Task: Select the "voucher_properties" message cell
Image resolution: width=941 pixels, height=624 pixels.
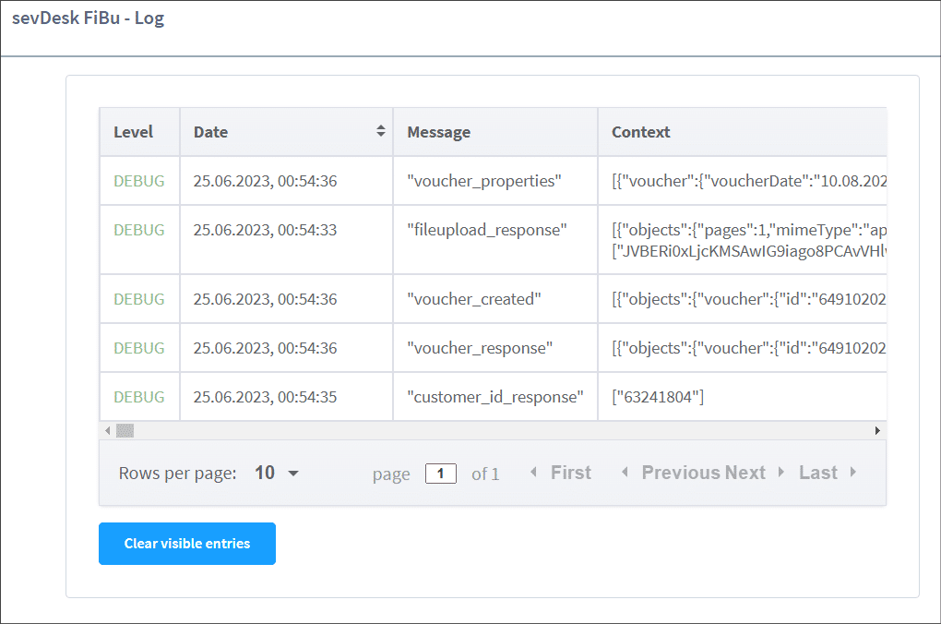Action: pos(495,181)
